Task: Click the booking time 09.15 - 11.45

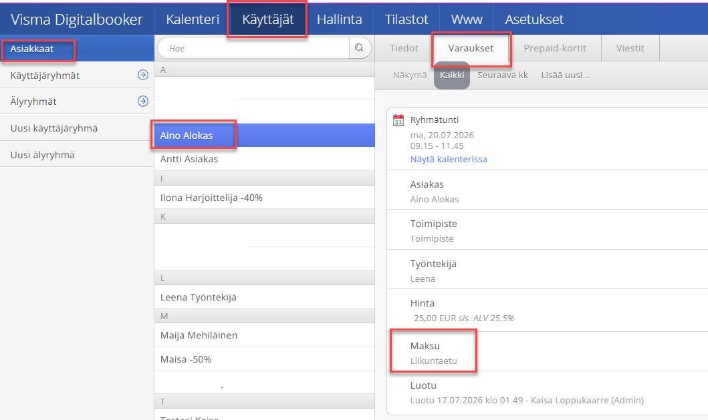Action: [437, 146]
